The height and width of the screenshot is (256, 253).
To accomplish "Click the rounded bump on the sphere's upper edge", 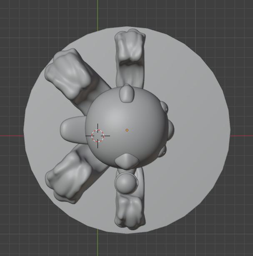I will point(127,94).
